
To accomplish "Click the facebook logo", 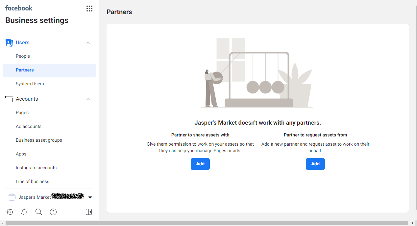I will point(19,8).
